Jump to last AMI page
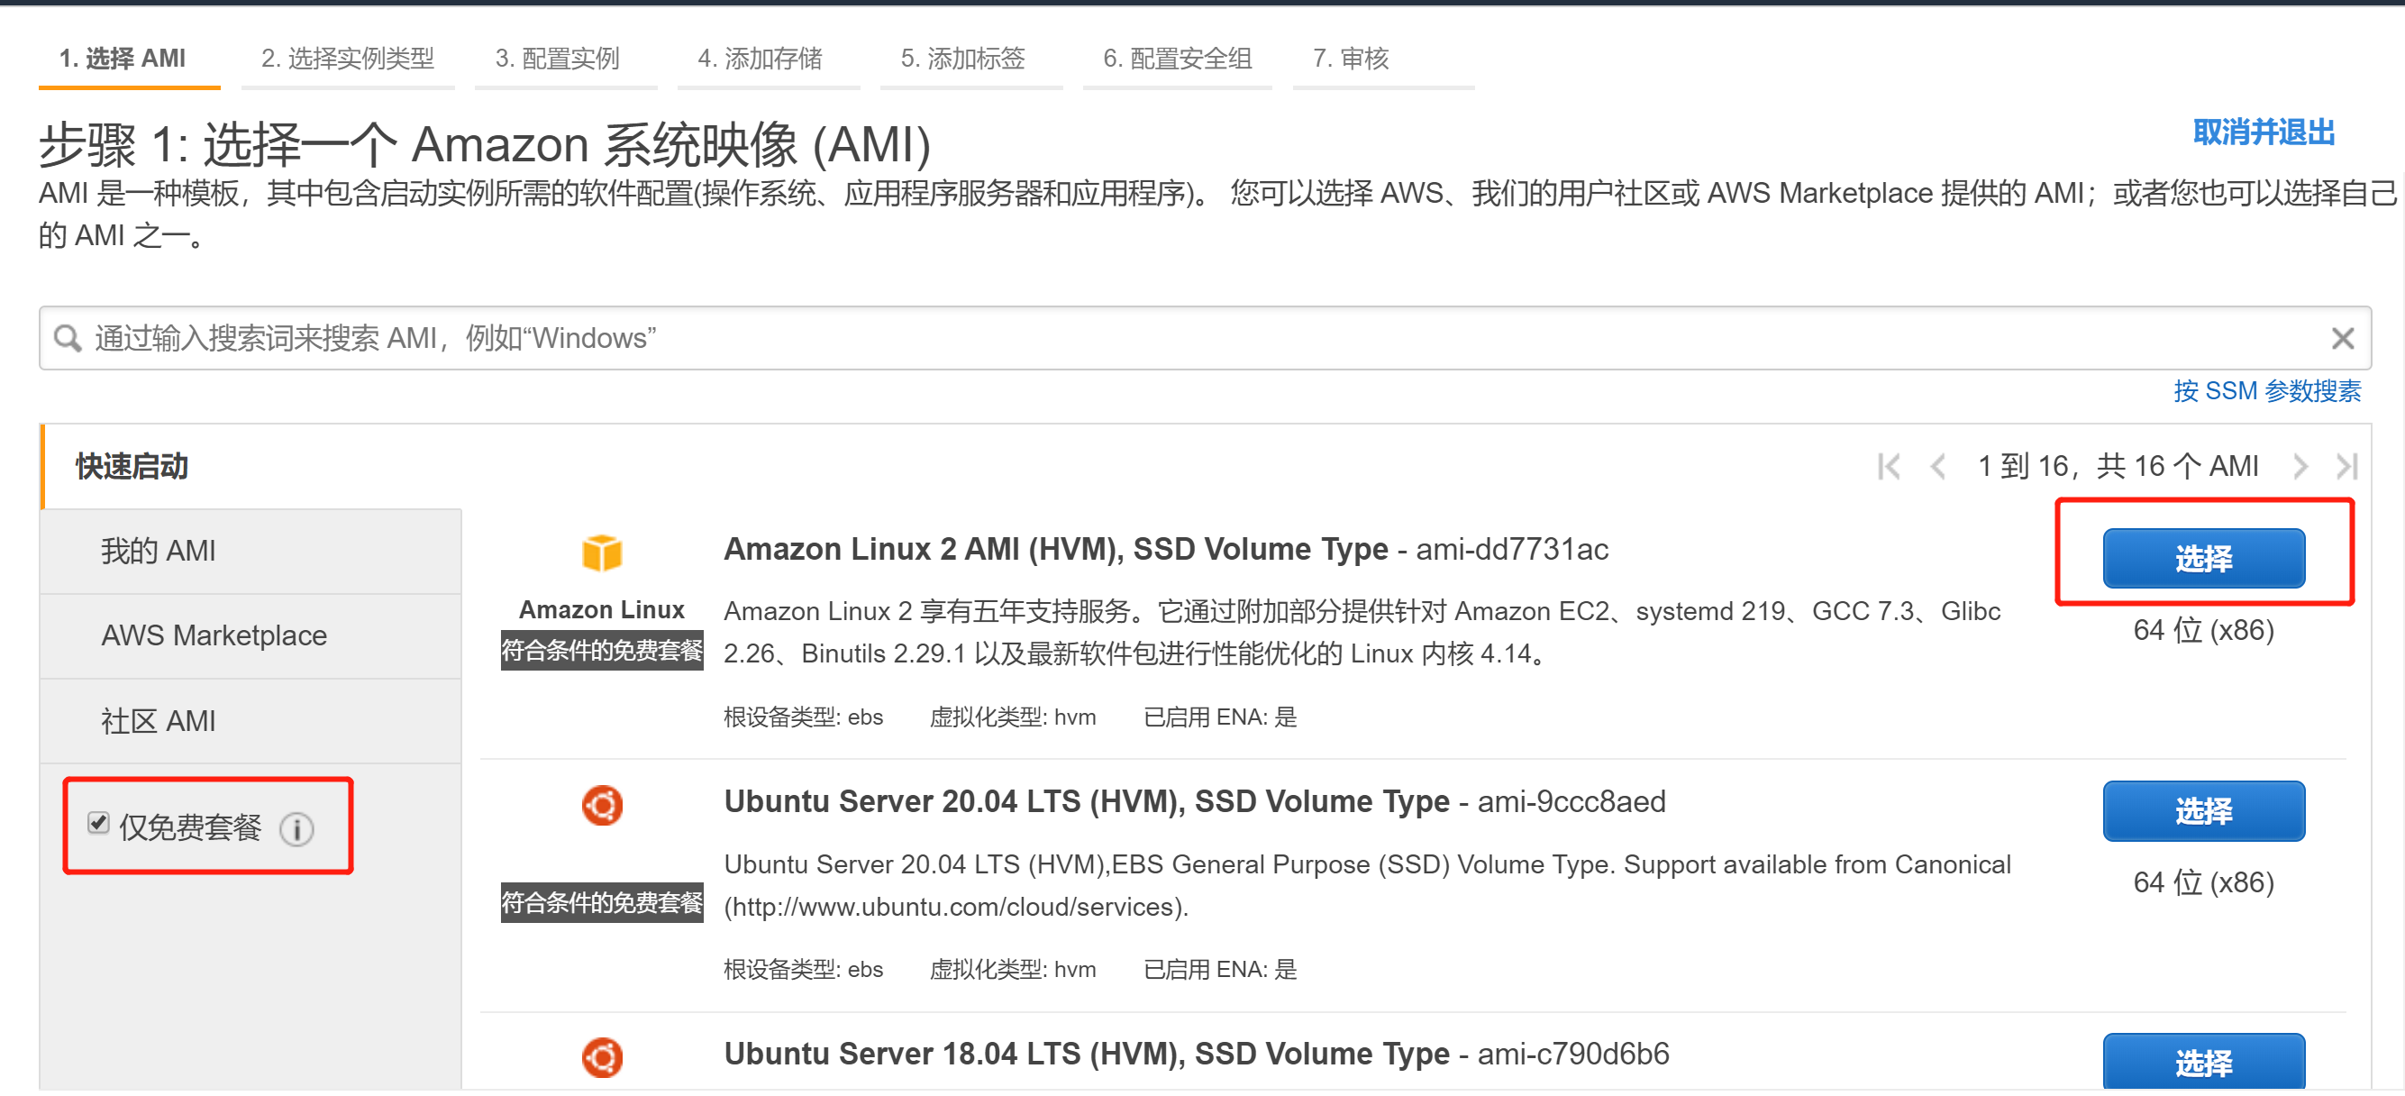This screenshot has height=1096, width=2405. [x=2346, y=467]
